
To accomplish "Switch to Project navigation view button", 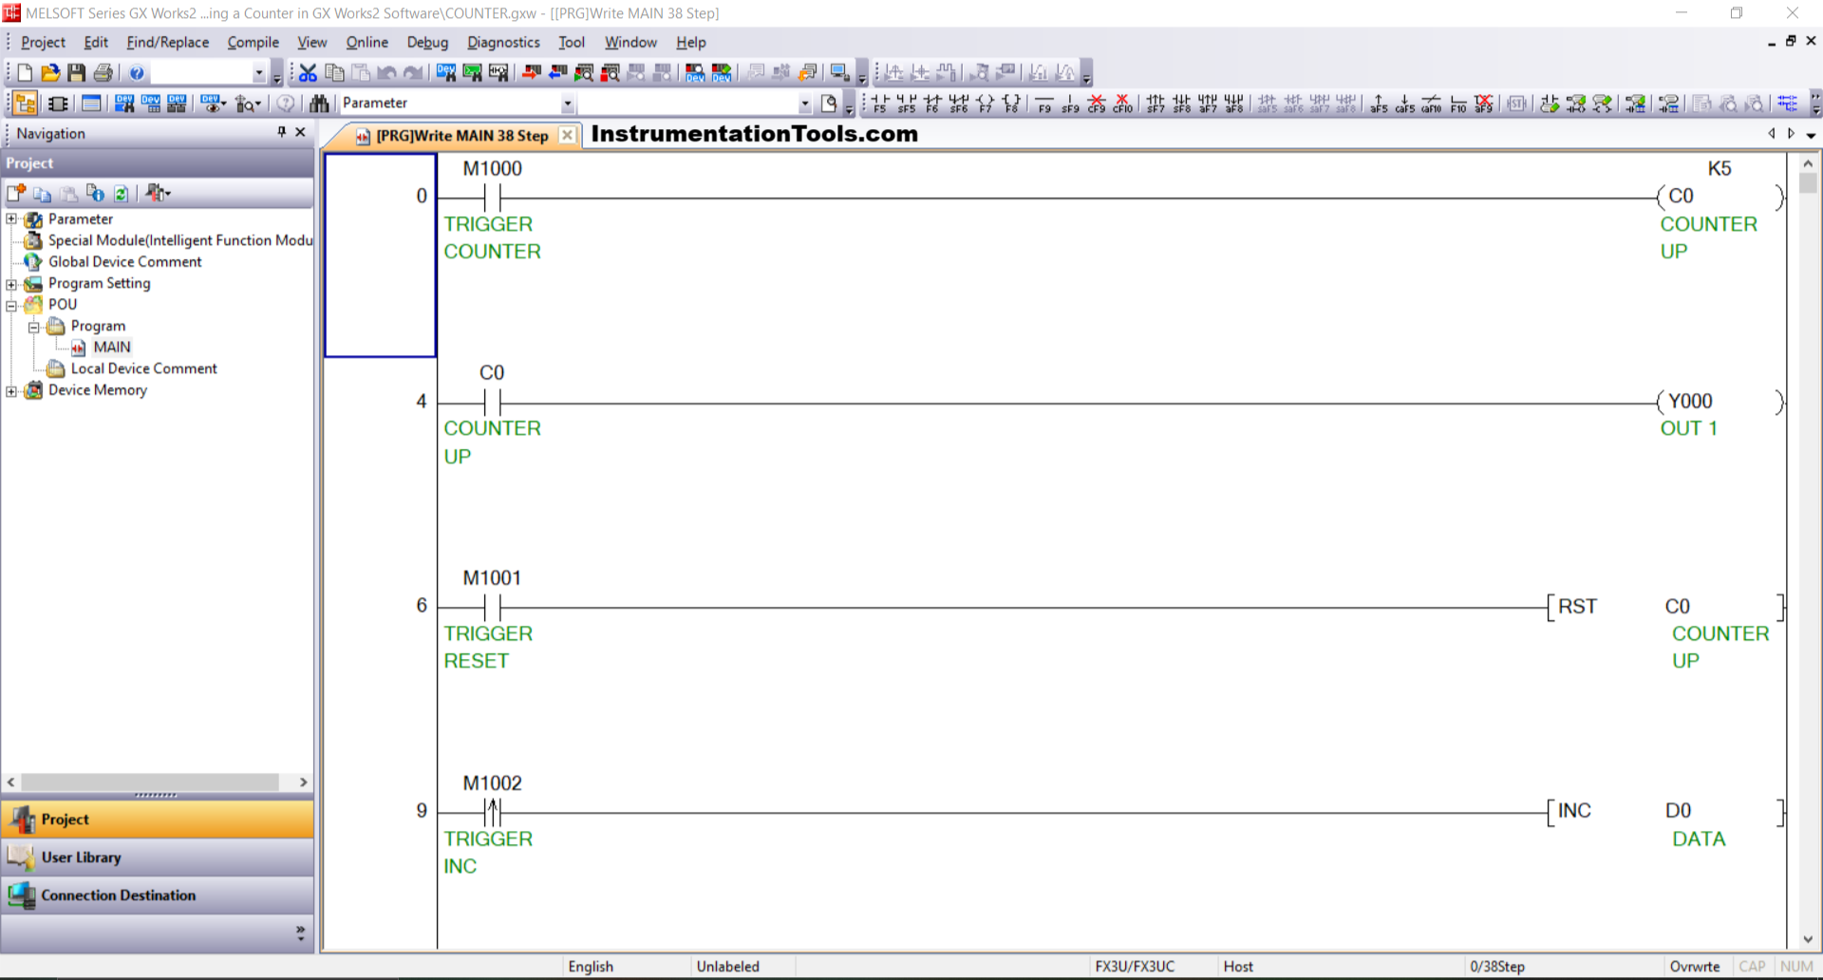I will (158, 820).
